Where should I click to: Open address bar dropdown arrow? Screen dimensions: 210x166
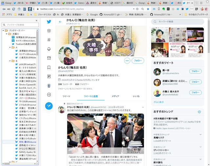pyautogui.click(x=134, y=9)
